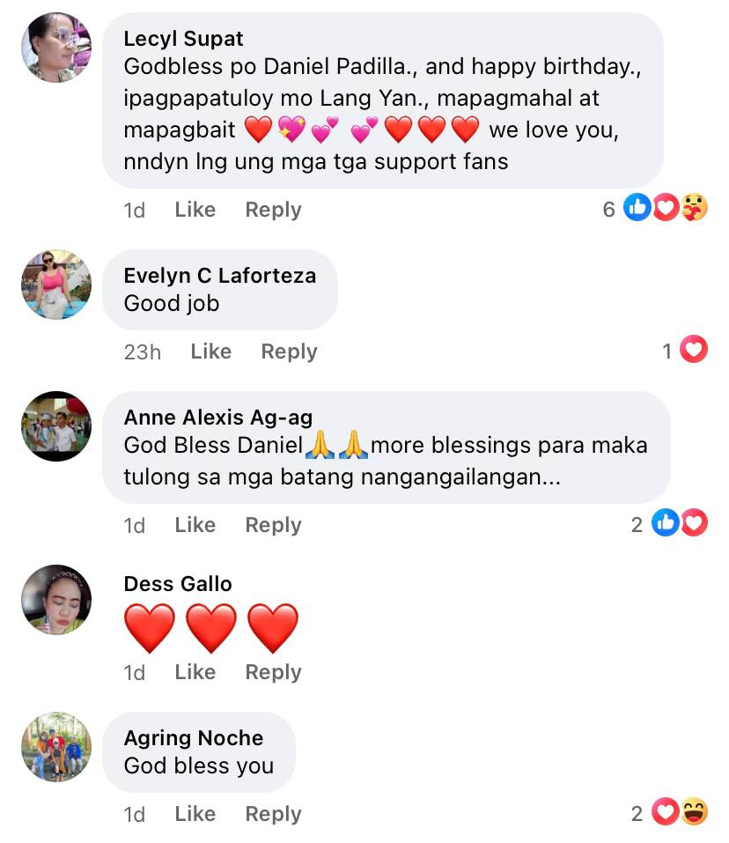
Task: Open the heart reaction on Agring Noche's comment
Action: [x=666, y=811]
